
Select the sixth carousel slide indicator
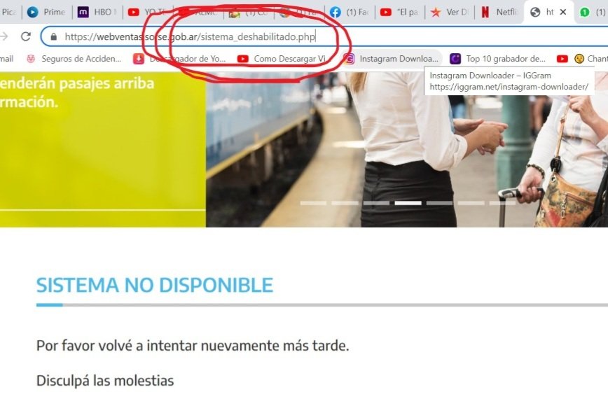click(x=471, y=203)
